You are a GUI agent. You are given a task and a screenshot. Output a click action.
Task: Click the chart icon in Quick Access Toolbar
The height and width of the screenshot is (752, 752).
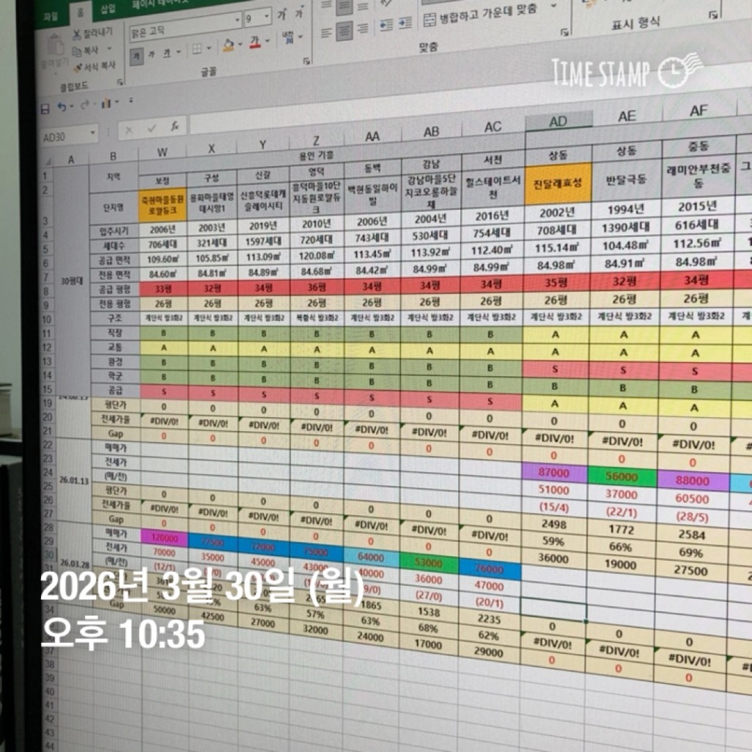click(106, 103)
